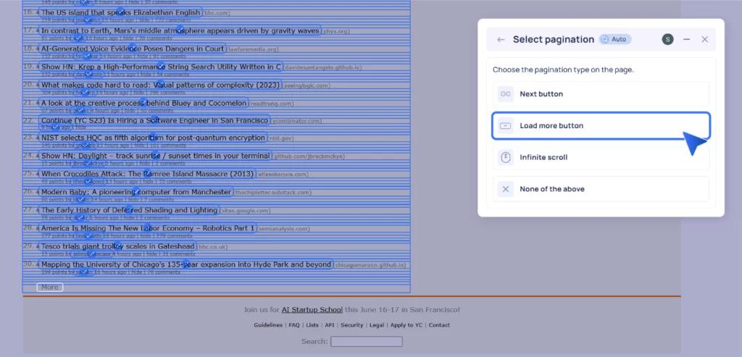Open the AI Startup School link
This screenshot has width=742, height=357.
(312, 310)
